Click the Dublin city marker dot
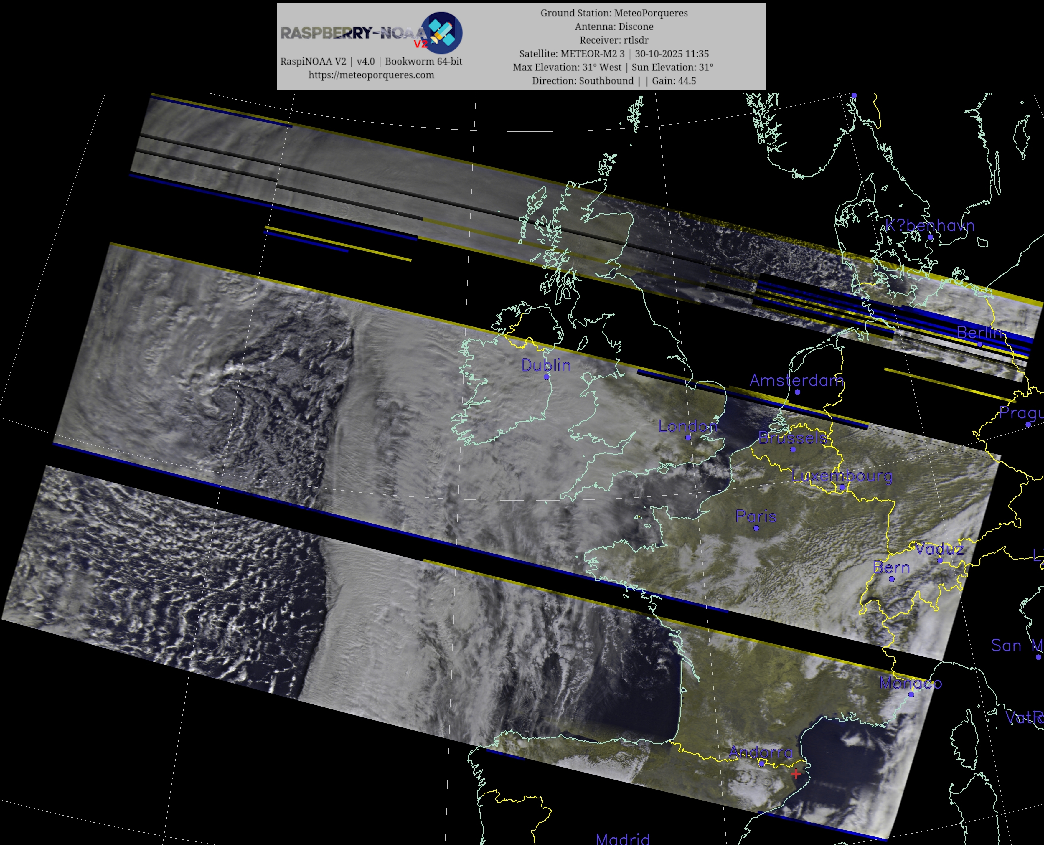The height and width of the screenshot is (845, 1044). [x=546, y=377]
